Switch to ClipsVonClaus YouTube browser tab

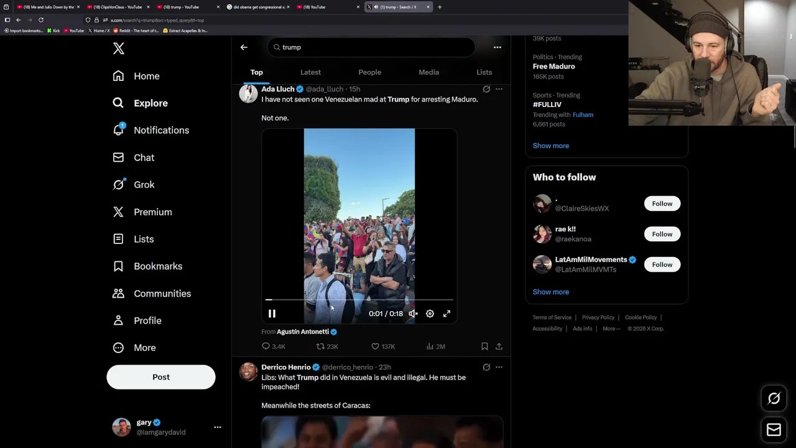tap(117, 7)
